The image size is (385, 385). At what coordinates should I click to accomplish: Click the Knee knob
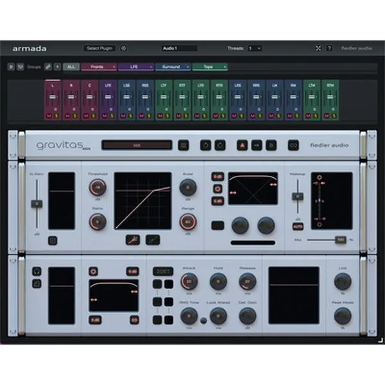188,187
